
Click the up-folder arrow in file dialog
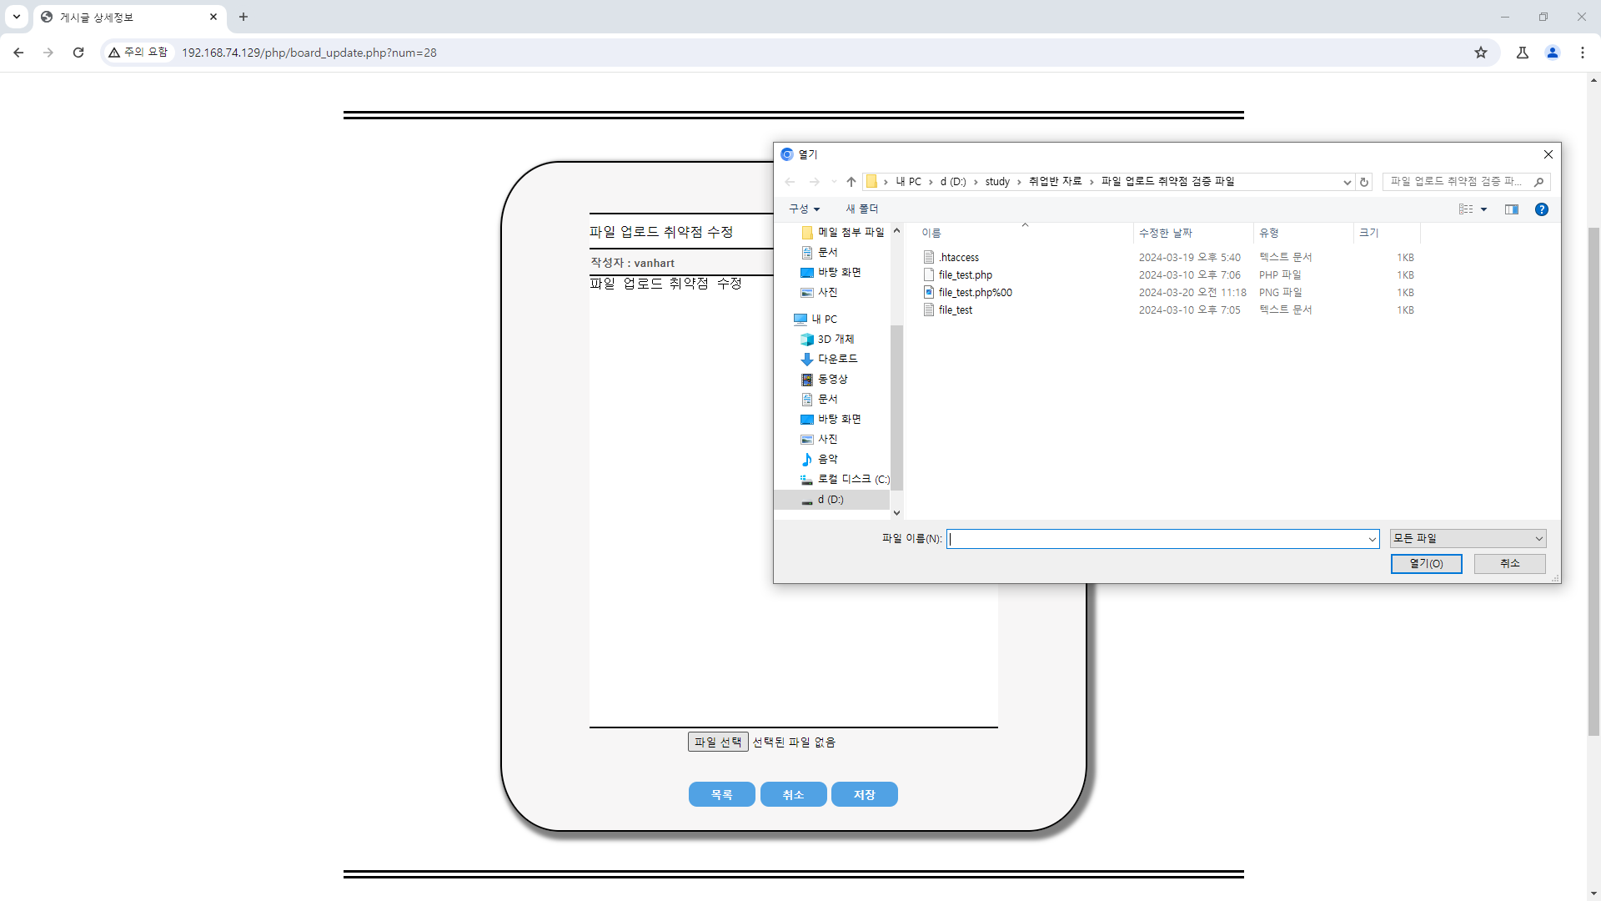click(851, 182)
